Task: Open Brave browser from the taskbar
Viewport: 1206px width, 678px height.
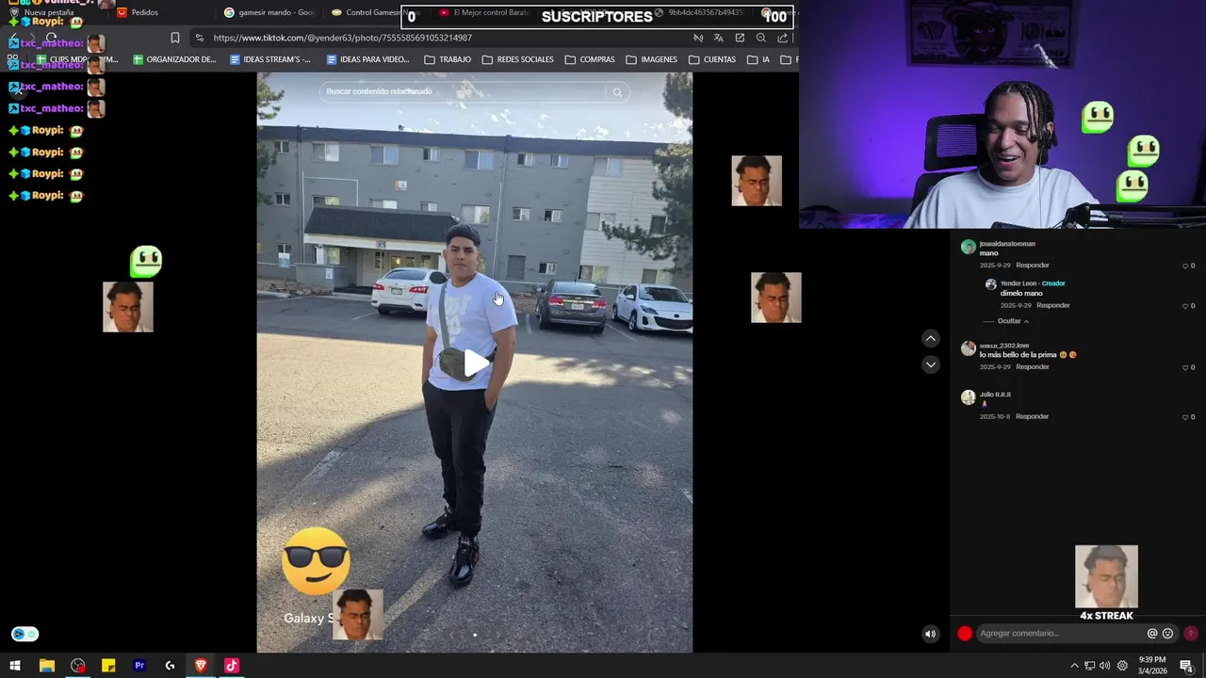Action: point(201,666)
